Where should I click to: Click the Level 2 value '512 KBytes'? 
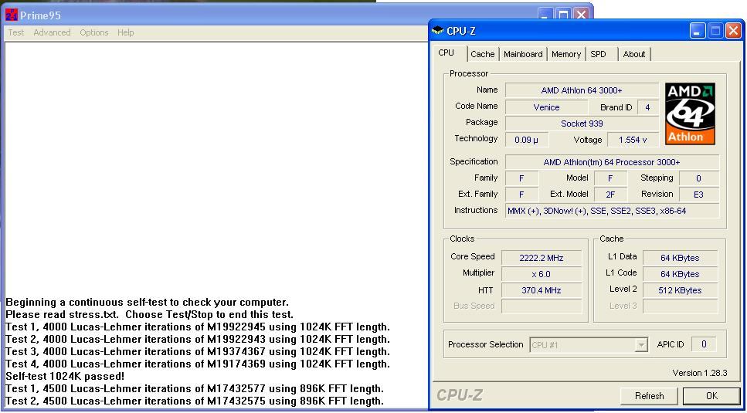[680, 290]
